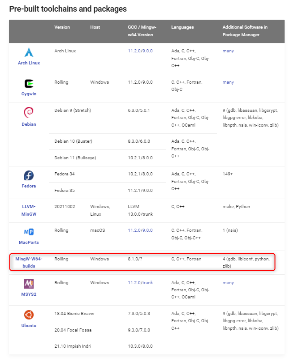Select '8.3.0/6.0.0' version cell
This screenshot has height=362, width=294.
139,141
